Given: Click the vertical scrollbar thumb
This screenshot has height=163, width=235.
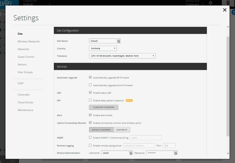Looking at the screenshot, I should (x=228, y=86).
